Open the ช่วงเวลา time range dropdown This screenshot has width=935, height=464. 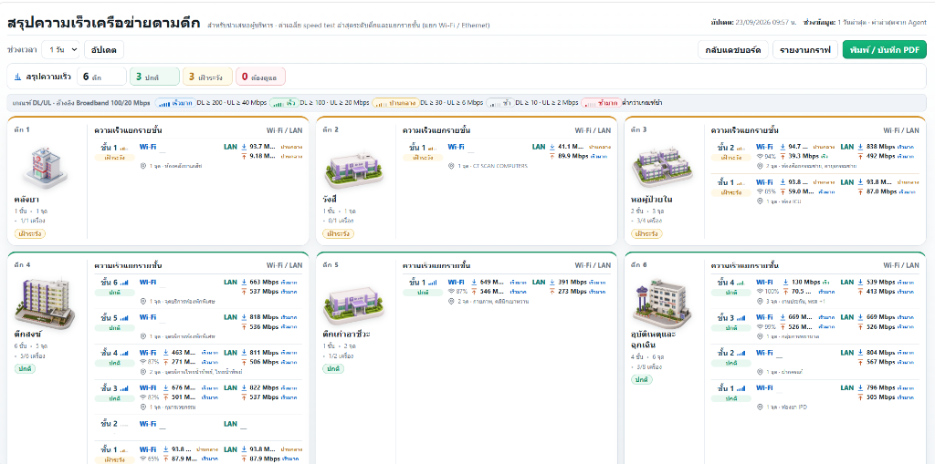click(61, 50)
